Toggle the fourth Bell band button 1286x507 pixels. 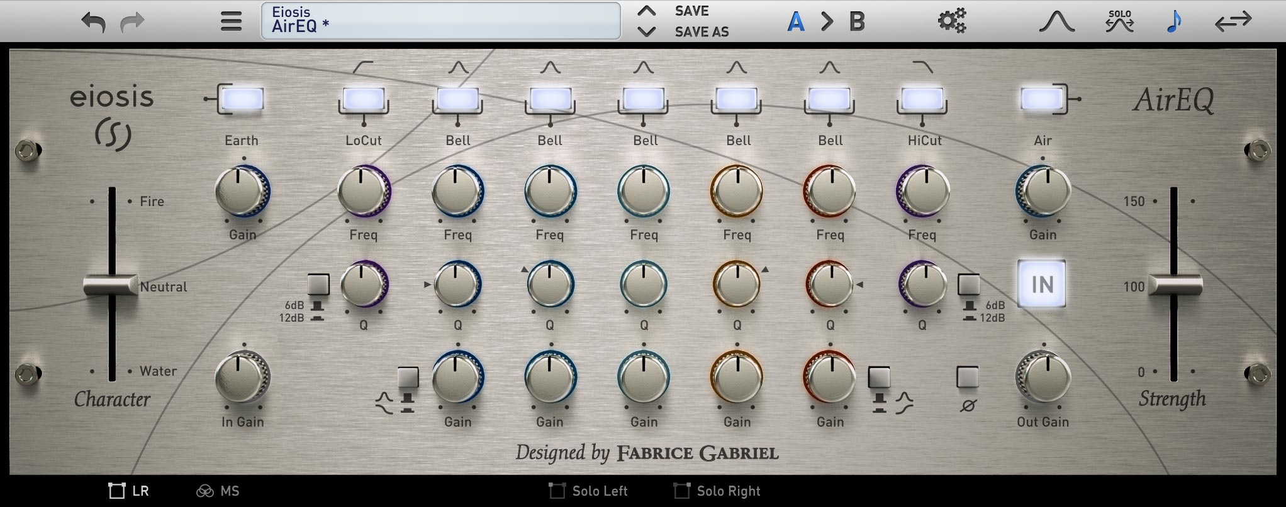coord(737,99)
